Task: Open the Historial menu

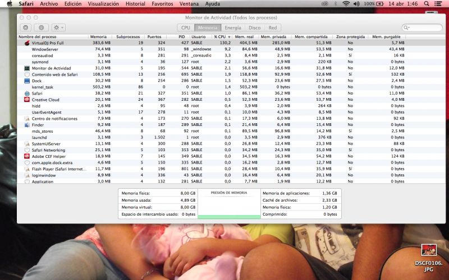Action: (135, 4)
